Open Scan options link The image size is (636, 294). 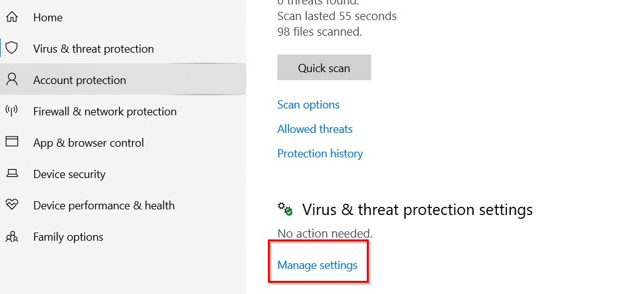[x=308, y=104]
